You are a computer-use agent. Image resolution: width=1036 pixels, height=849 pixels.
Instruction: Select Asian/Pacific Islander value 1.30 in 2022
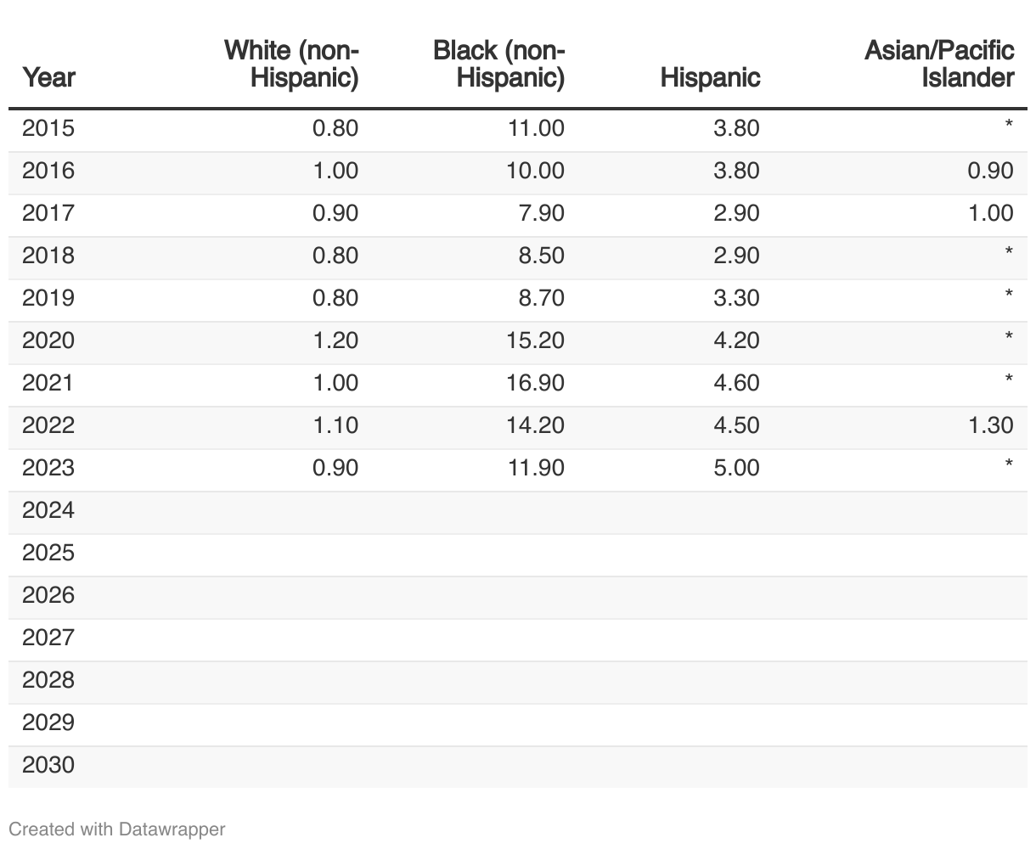tap(990, 425)
